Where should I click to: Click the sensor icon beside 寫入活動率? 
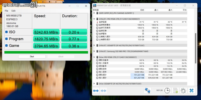pos(97,63)
